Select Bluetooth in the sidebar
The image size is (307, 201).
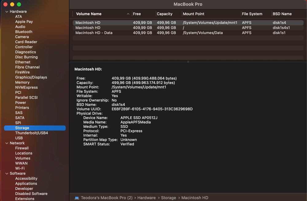(x=24, y=32)
